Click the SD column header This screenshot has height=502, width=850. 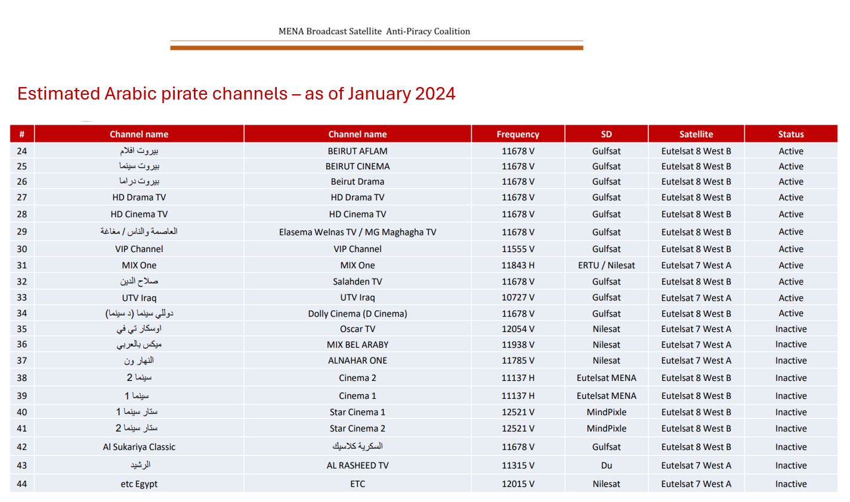tap(606, 134)
